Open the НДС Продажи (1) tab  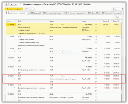click(35, 13)
